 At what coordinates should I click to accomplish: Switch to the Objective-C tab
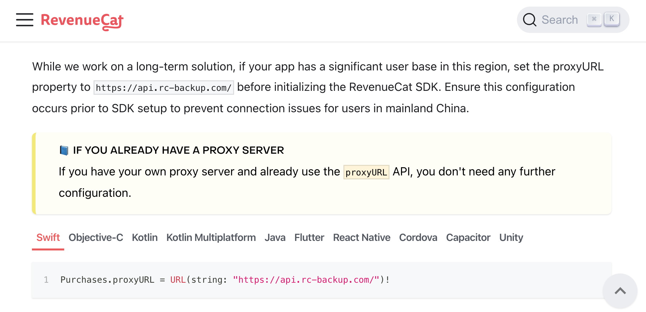[x=96, y=238]
